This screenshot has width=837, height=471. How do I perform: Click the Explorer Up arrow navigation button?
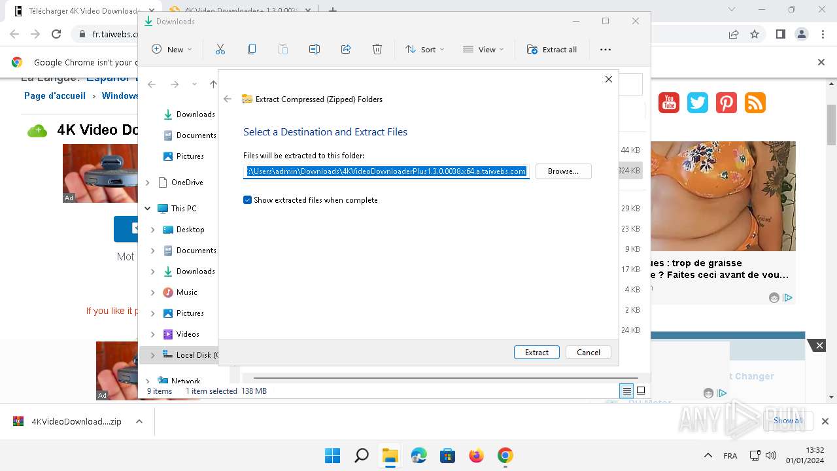click(x=213, y=84)
